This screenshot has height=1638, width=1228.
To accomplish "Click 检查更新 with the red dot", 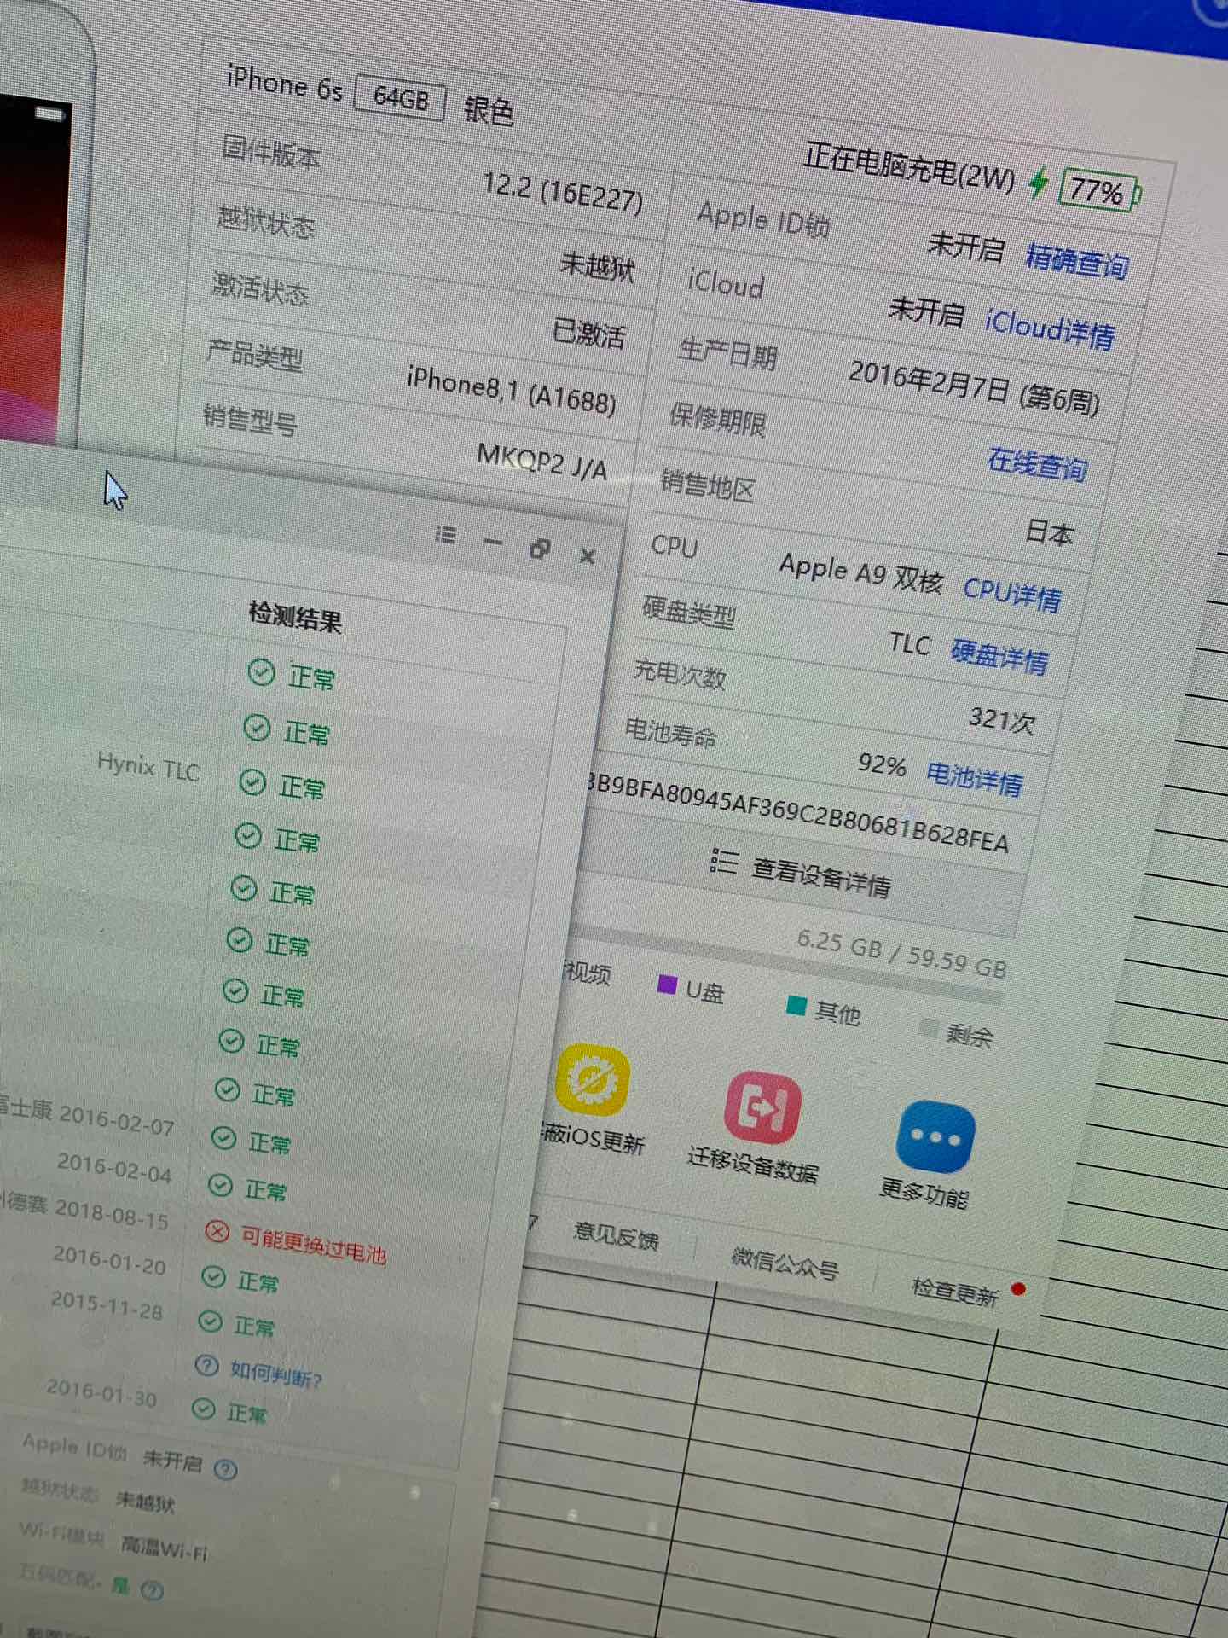I will [x=955, y=1291].
